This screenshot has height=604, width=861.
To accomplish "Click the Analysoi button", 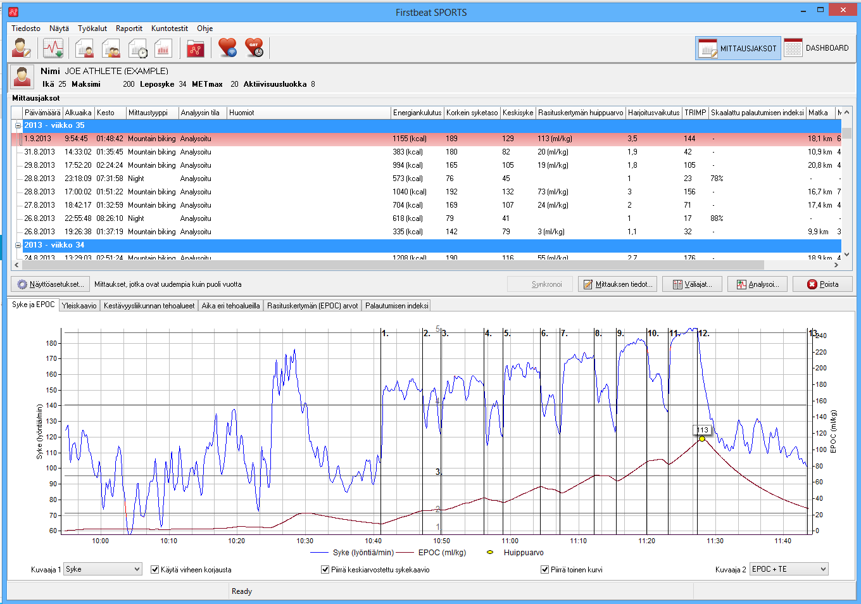I will pyautogui.click(x=757, y=284).
